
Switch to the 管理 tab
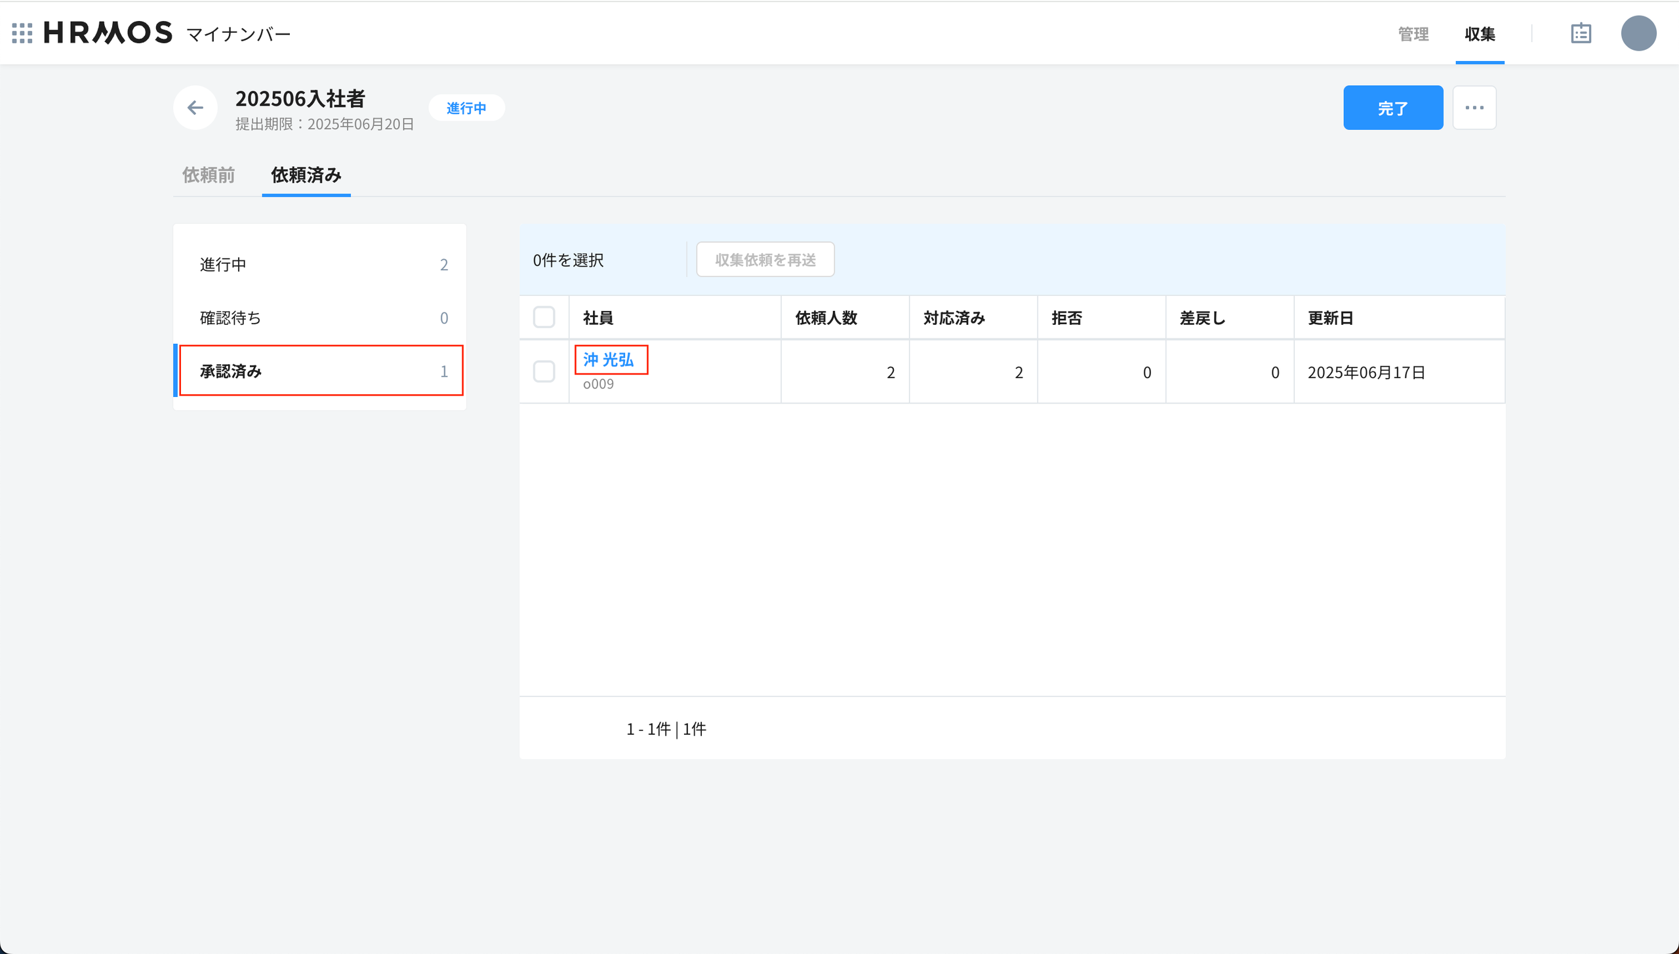pyautogui.click(x=1413, y=34)
